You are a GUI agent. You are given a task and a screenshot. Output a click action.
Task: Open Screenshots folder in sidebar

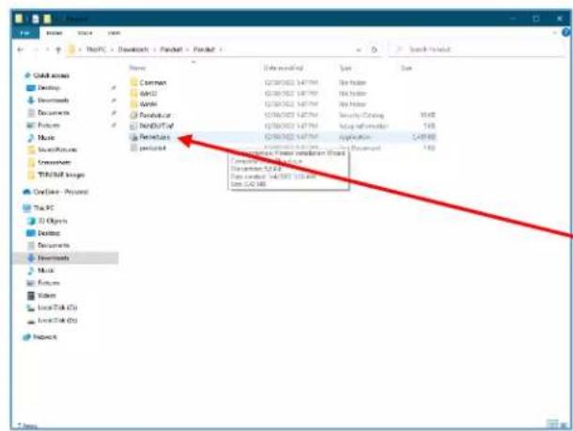50,162
